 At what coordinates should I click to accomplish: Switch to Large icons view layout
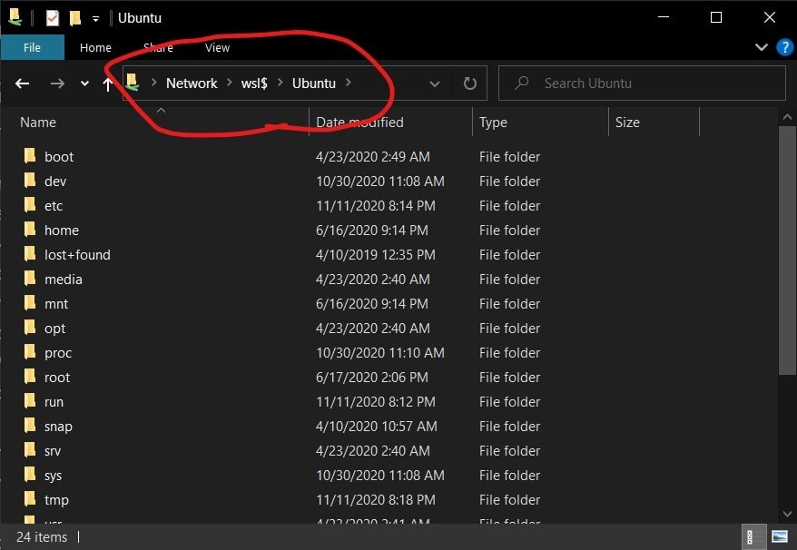point(780,536)
